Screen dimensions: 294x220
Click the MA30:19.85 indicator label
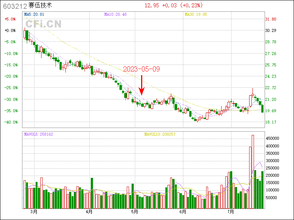(196, 15)
